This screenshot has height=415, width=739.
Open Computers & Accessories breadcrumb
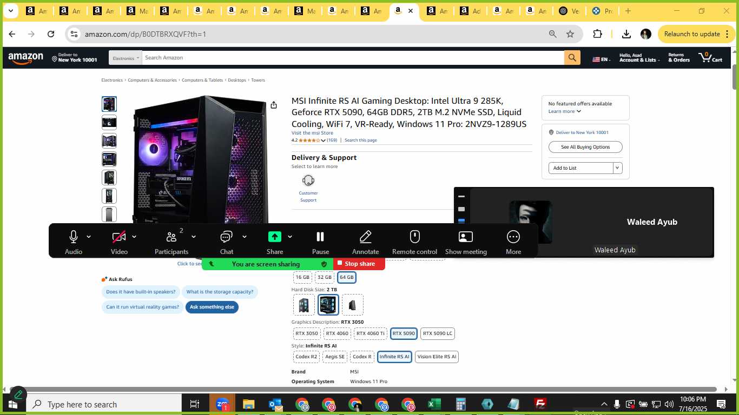tap(152, 80)
